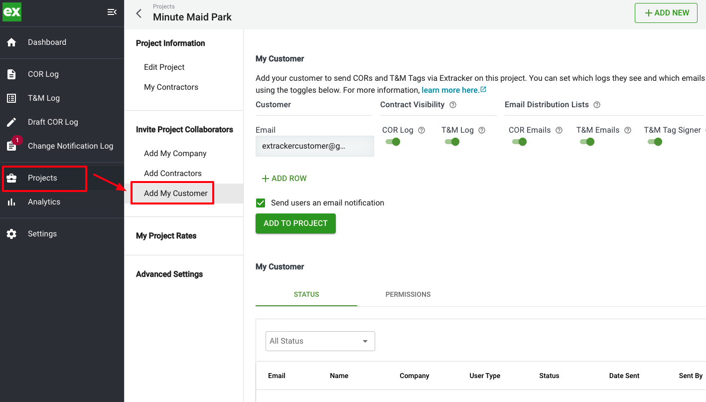The width and height of the screenshot is (706, 402).
Task: Click the ADD NEW button
Action: pos(666,13)
